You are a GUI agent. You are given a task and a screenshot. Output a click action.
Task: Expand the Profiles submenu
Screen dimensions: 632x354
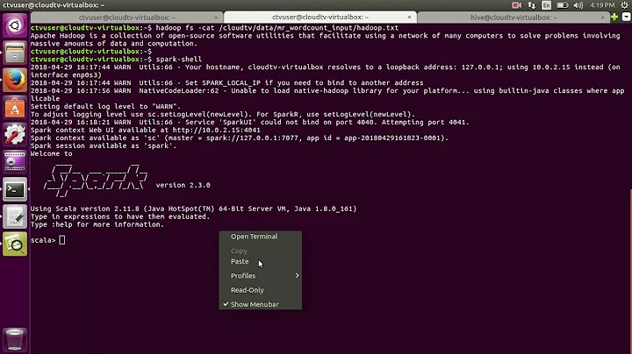pyautogui.click(x=261, y=275)
